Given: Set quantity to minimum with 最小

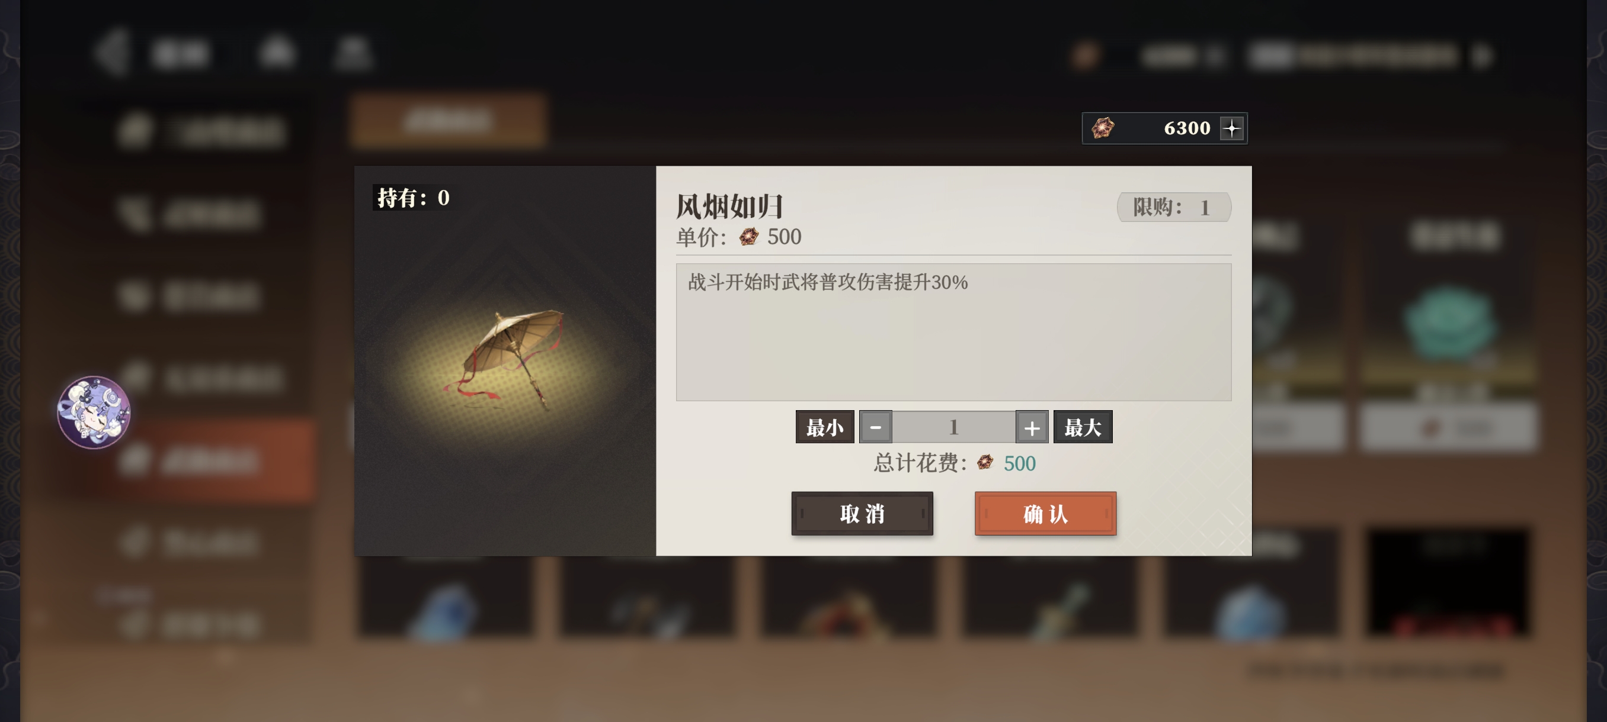Looking at the screenshot, I should [x=825, y=427].
